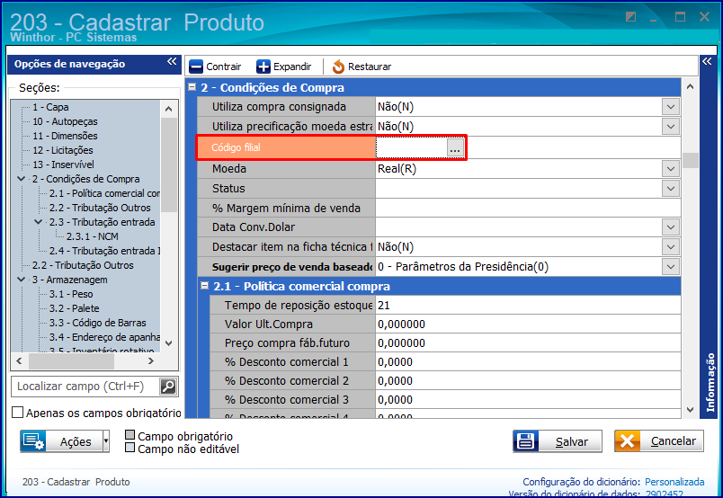This screenshot has height=498, width=723.
Task: Expand the Informação side panel
Action: pos(708,61)
